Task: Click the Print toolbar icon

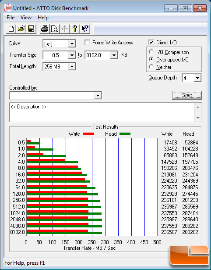Action: pos(45,29)
